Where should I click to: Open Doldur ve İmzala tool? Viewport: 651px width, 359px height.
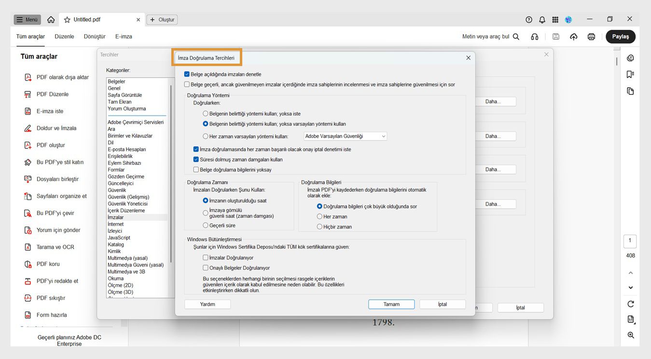click(50, 128)
